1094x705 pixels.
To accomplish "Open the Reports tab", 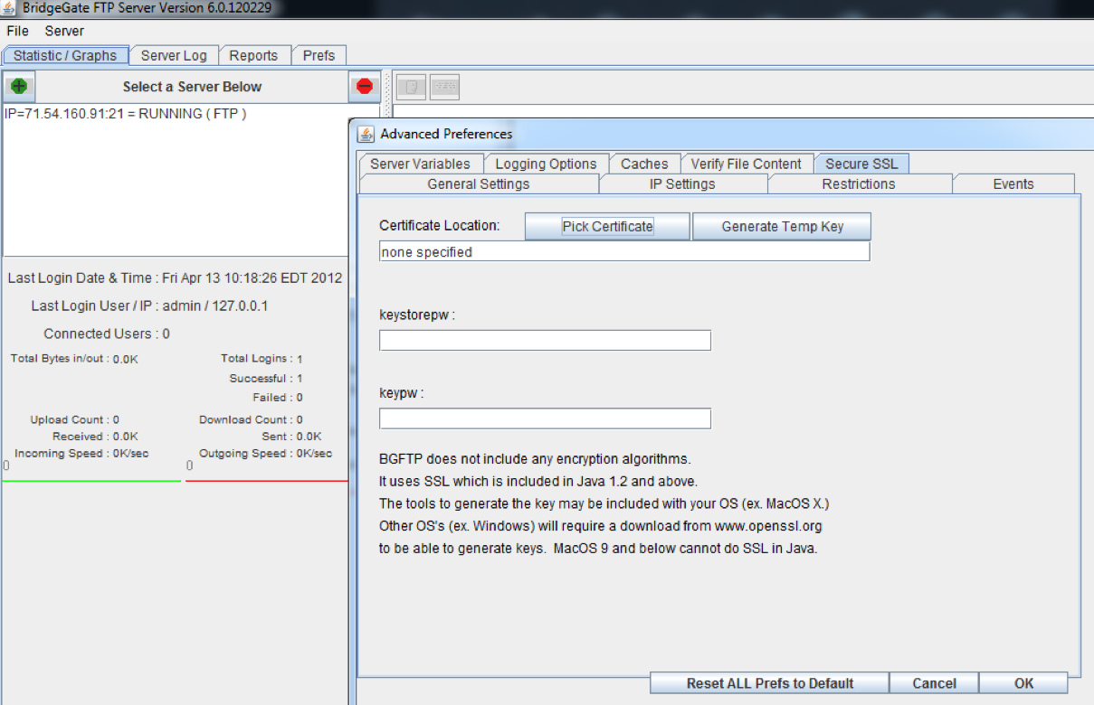I will coord(253,55).
